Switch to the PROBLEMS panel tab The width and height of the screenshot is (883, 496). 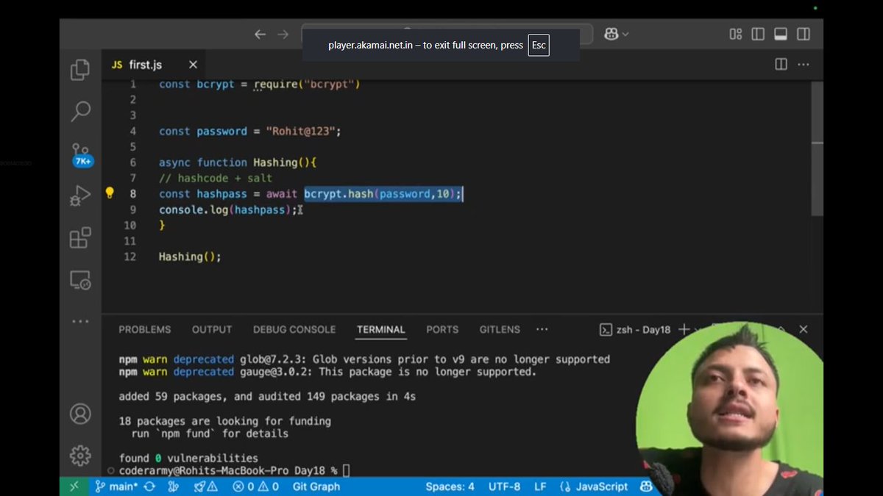pyautogui.click(x=145, y=329)
